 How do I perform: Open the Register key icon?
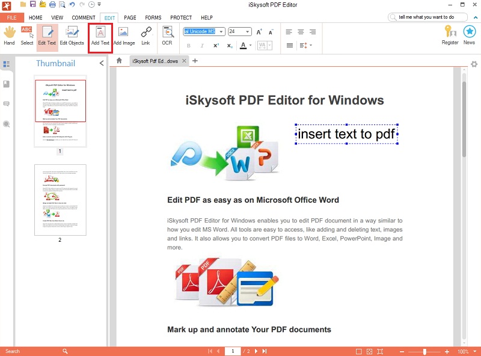(x=450, y=35)
